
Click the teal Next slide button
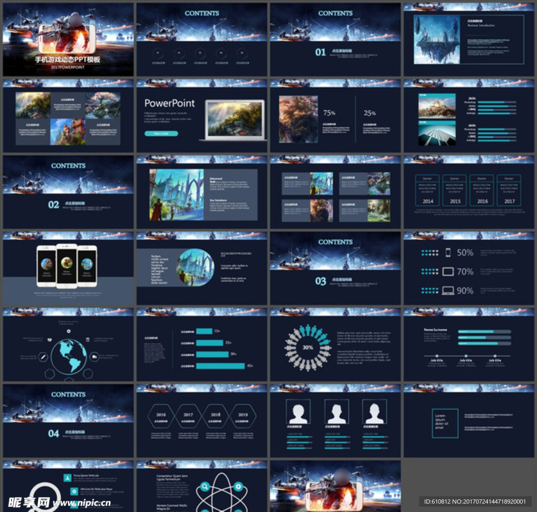(x=162, y=134)
